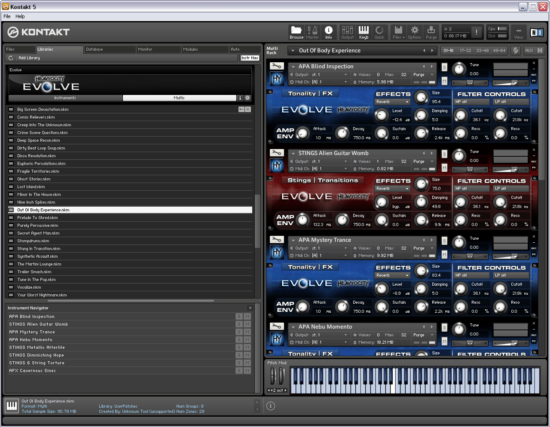Toggle LP off filter on STINGS Alien Guitar Womb
The image size is (550, 427).
(511, 189)
